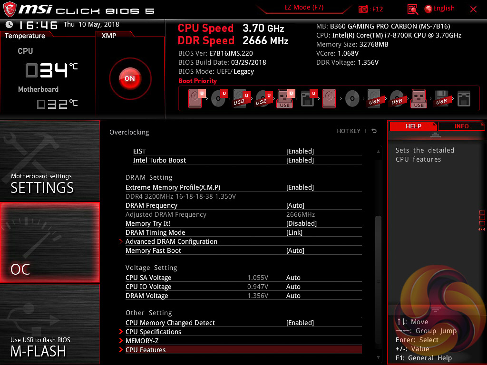The image size is (487, 365).
Task: Click the drag handle under the HELP tab
Action: click(x=436, y=134)
